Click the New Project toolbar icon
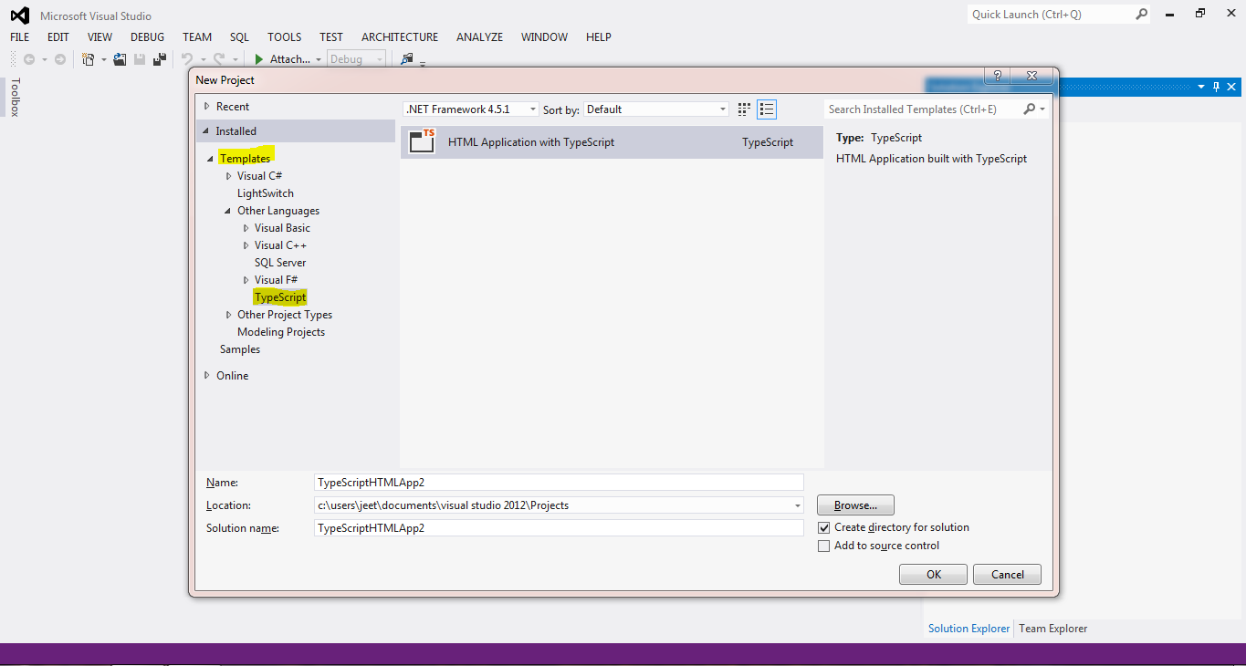Screen dimensions: 1246x666 [89, 58]
